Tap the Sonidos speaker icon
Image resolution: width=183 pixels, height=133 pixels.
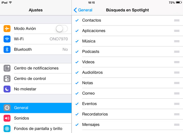[7, 118]
